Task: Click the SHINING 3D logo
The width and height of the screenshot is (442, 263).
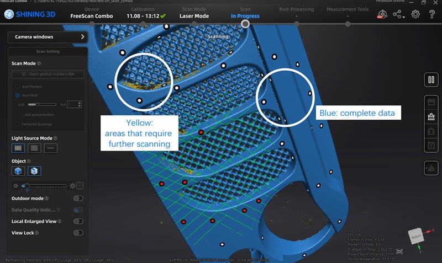Action: pyautogui.click(x=30, y=14)
